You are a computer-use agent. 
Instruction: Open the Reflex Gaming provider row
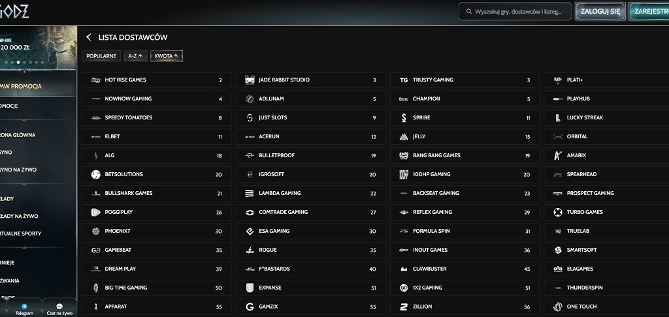coord(465,212)
